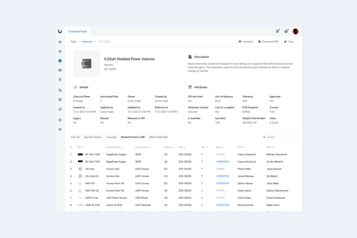Open messages with the chat bubble icon
Image resolution: width=357 pixels, height=238 pixels.
click(x=286, y=31)
